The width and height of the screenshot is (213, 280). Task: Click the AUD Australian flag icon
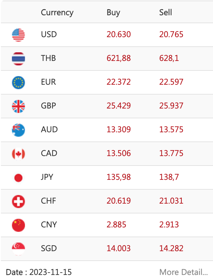(x=18, y=130)
